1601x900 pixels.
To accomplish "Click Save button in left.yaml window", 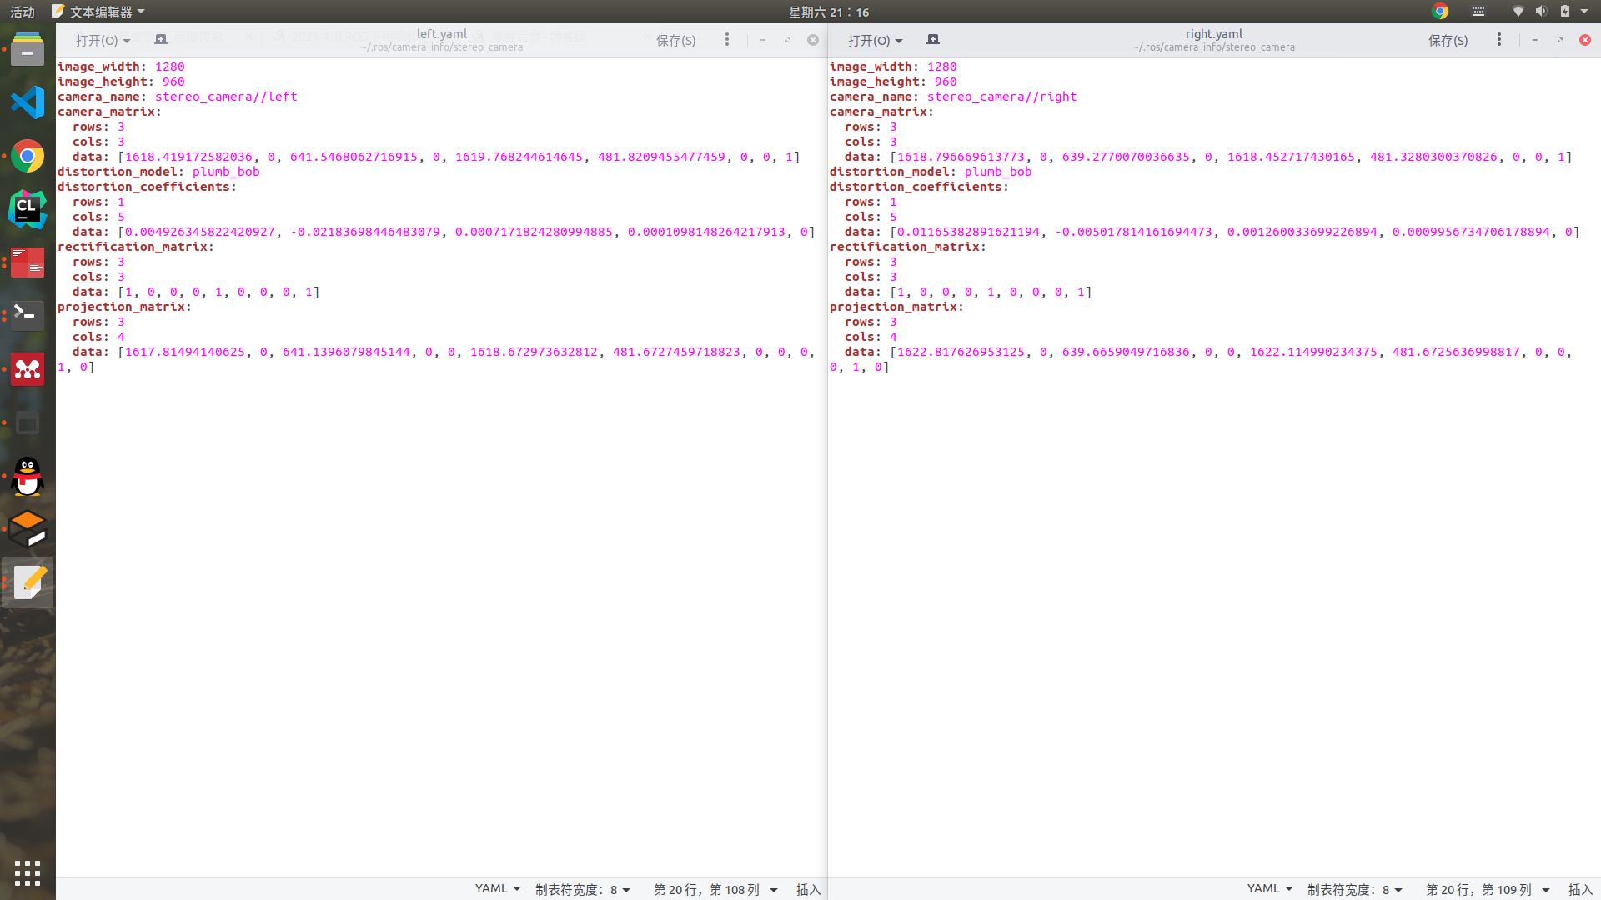I will (675, 40).
